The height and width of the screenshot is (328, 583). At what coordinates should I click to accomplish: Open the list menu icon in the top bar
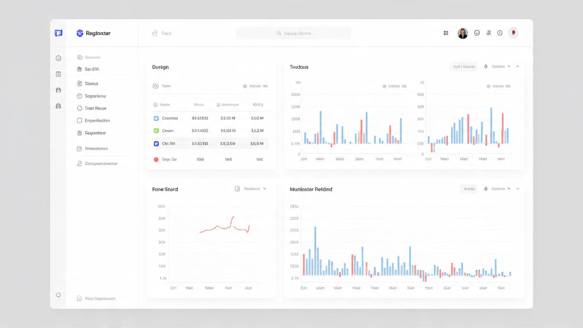446,33
